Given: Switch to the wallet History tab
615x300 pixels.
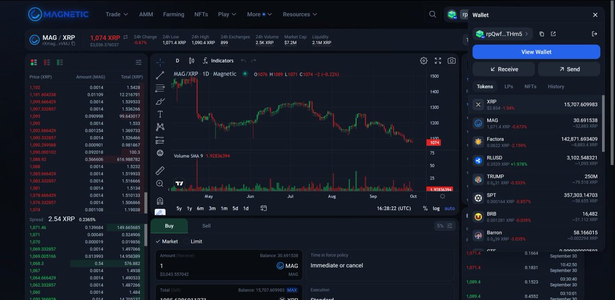Looking at the screenshot, I should coord(556,87).
